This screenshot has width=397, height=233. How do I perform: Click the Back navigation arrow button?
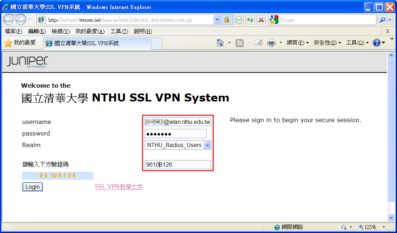pos(9,20)
